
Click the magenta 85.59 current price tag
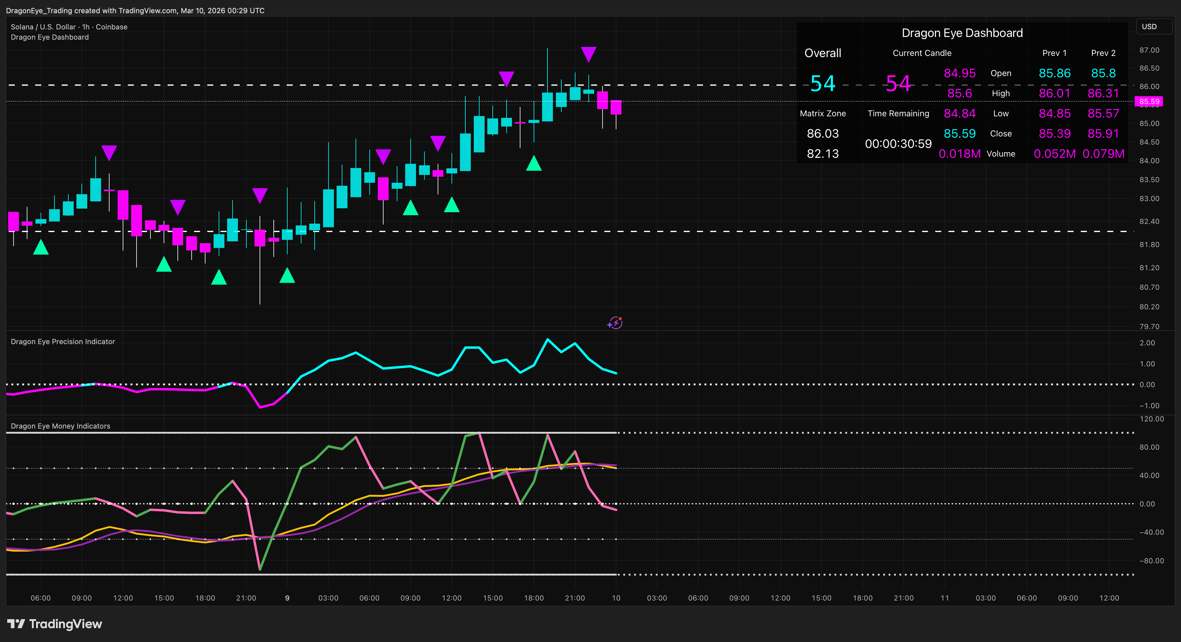1149,102
